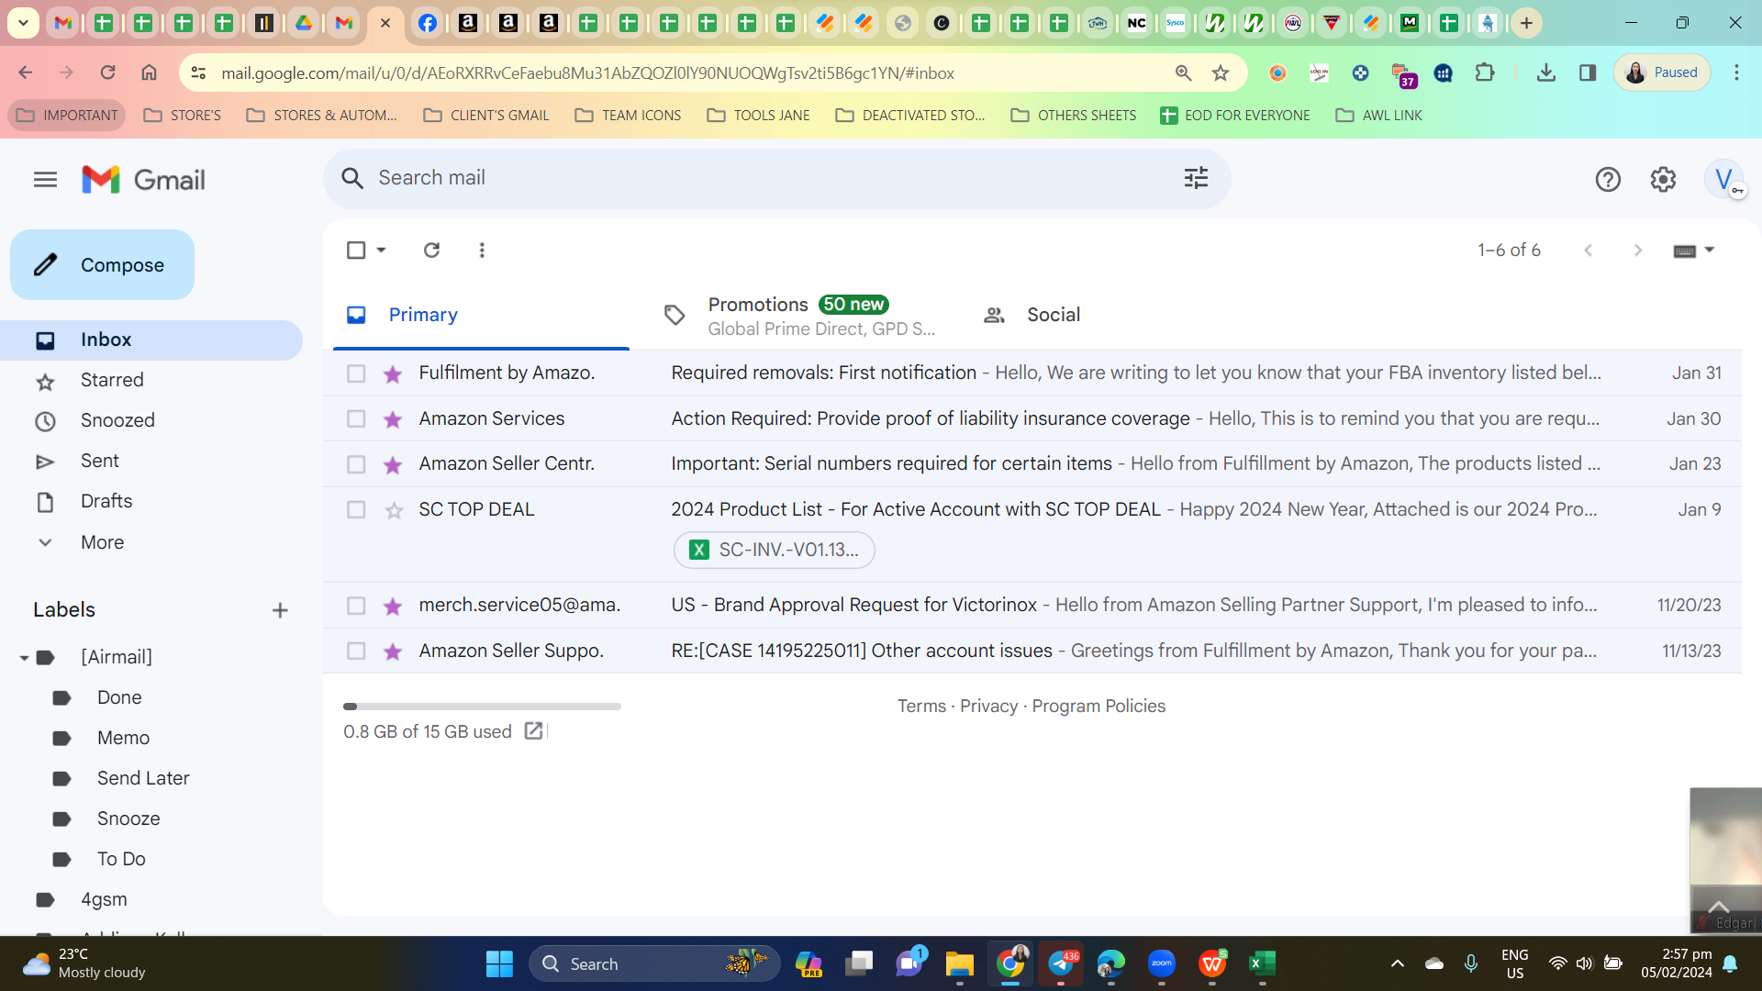Tick the checkbox for Amazon Services email
1762x991 pixels.
coord(356,419)
